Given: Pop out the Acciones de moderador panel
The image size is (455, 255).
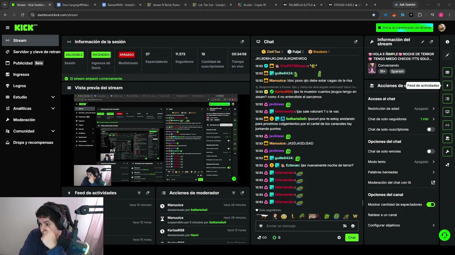Looking at the screenshot, I should tap(242, 193).
